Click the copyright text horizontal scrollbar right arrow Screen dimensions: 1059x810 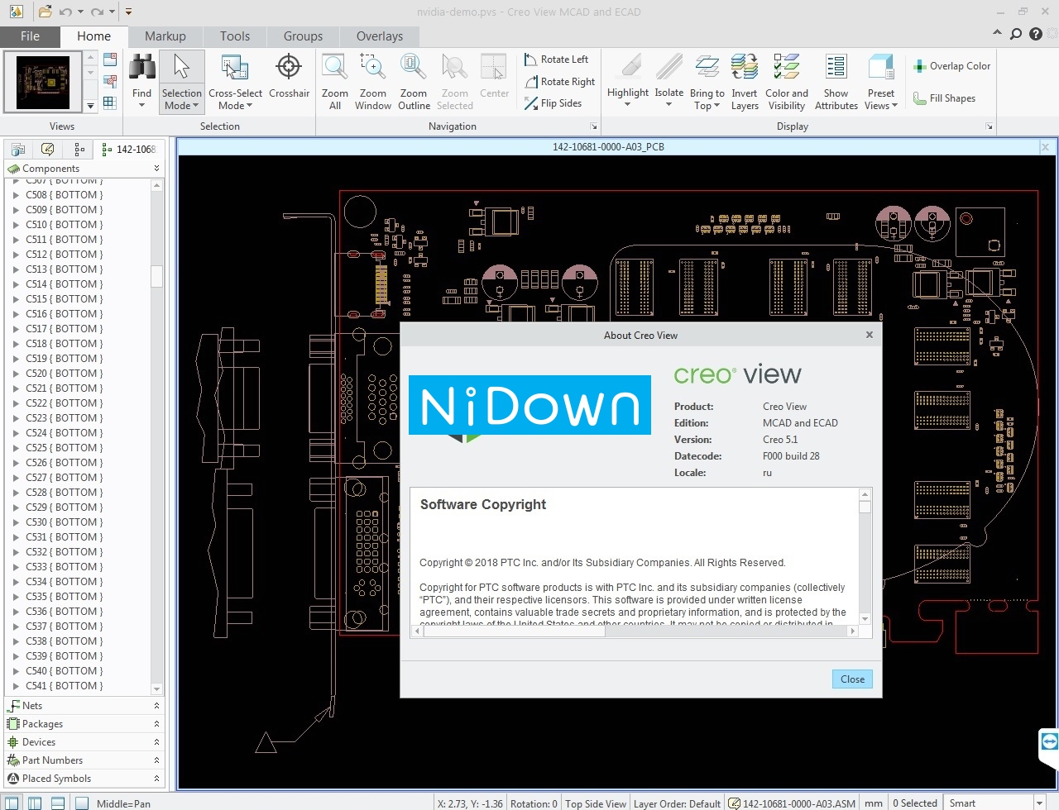pyautogui.click(x=852, y=631)
